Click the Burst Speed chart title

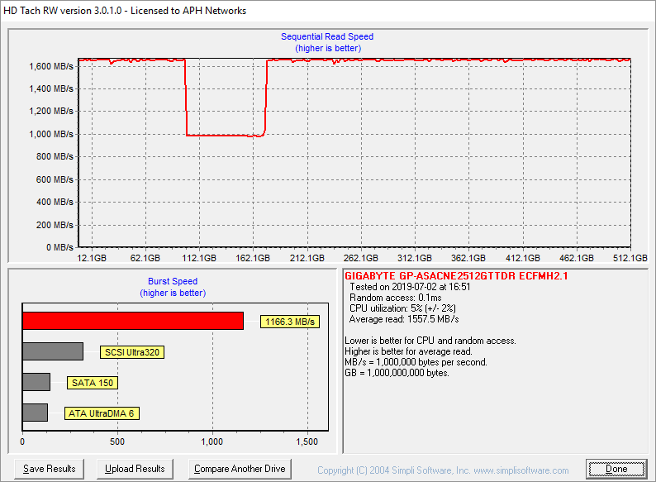point(173,281)
